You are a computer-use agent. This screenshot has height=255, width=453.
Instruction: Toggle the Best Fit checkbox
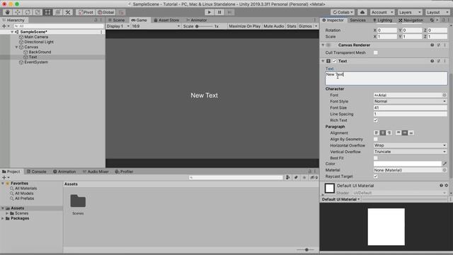[376, 158]
